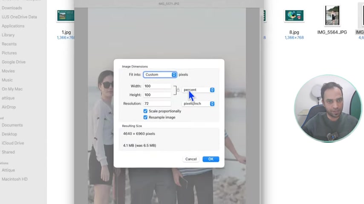Open Google Drive in Finder sidebar
Image resolution: width=364 pixels, height=204 pixels.
(x=14, y=62)
